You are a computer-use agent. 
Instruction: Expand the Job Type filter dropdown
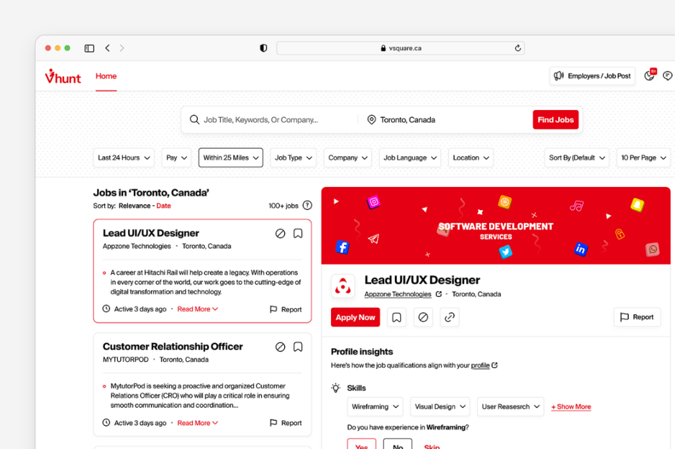click(x=293, y=158)
